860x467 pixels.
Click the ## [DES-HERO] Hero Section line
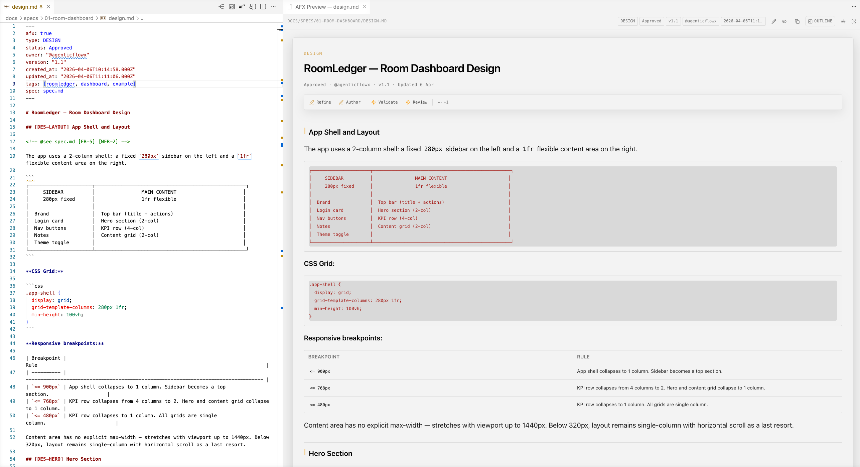click(x=63, y=459)
